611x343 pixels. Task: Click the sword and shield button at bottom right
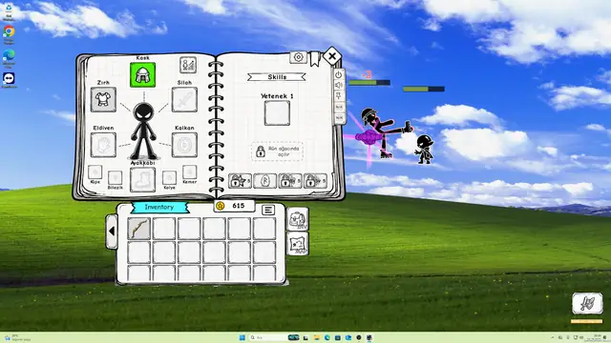587,303
